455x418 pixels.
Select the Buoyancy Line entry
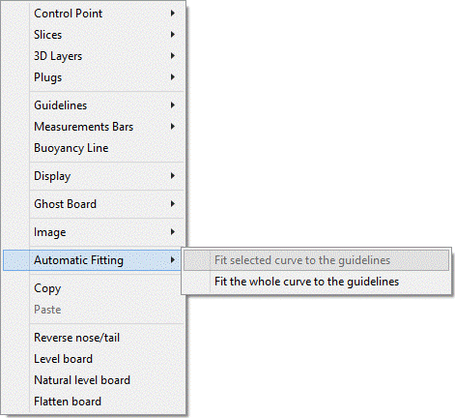(x=94, y=148)
